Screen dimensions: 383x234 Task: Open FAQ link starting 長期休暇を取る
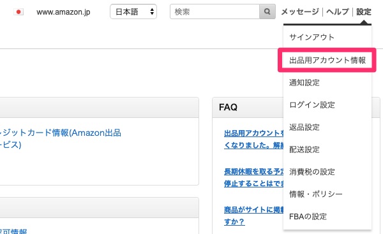click(x=253, y=177)
